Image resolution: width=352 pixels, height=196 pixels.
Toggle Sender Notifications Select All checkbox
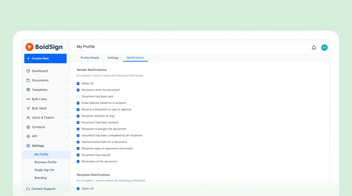point(78,83)
